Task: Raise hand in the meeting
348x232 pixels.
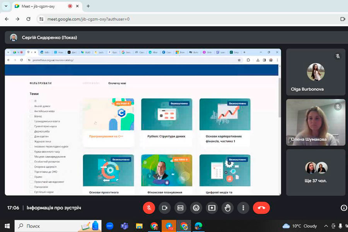Action: [x=228, y=208]
